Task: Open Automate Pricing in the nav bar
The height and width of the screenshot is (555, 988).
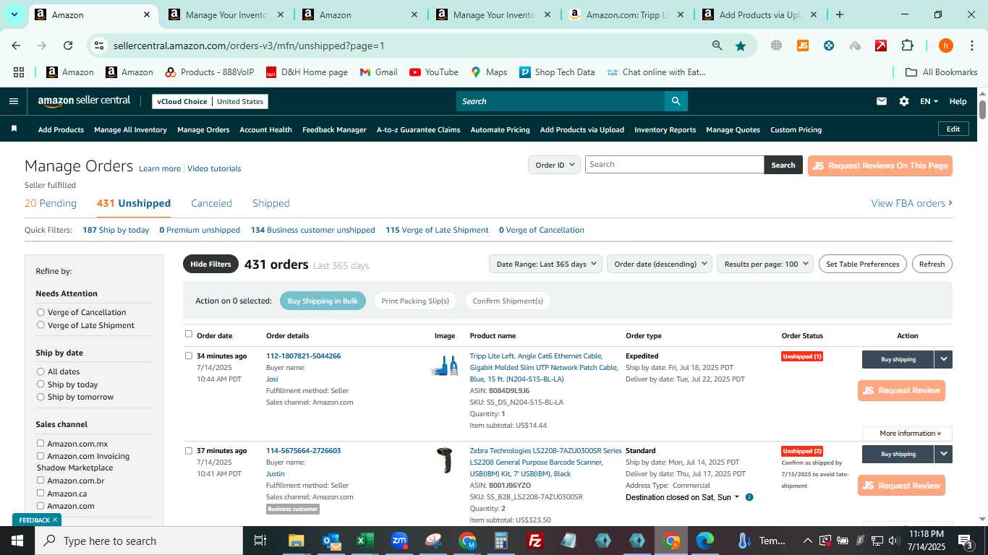Action: tap(500, 129)
